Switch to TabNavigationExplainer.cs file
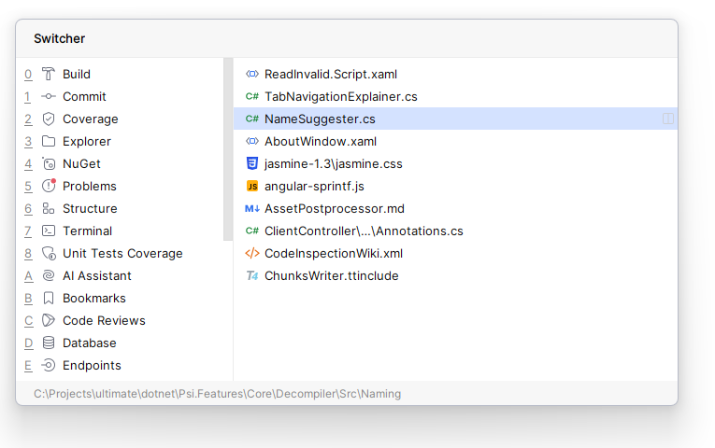The image size is (715, 448). pyautogui.click(x=340, y=97)
